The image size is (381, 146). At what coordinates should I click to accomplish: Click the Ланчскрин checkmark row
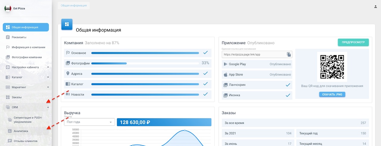pyautogui.click(x=257, y=85)
